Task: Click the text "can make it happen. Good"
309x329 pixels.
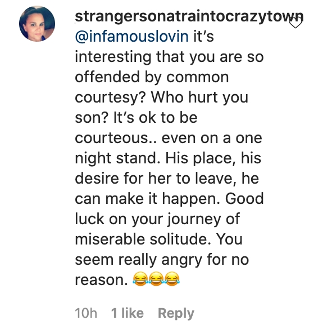Action: point(169,199)
